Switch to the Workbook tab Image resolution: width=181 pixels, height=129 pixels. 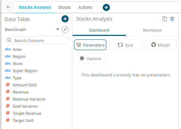click(x=152, y=30)
